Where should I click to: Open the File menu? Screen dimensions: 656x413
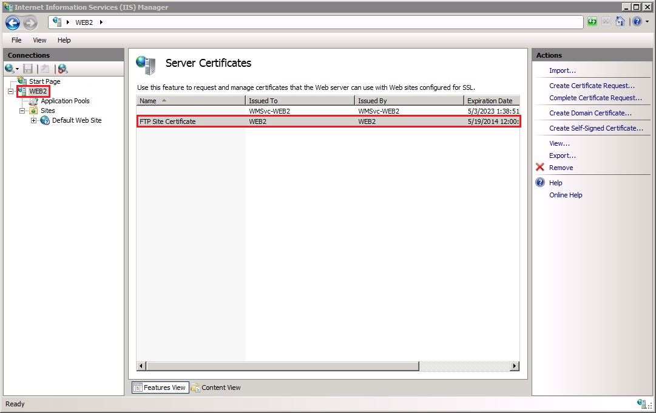click(16, 40)
